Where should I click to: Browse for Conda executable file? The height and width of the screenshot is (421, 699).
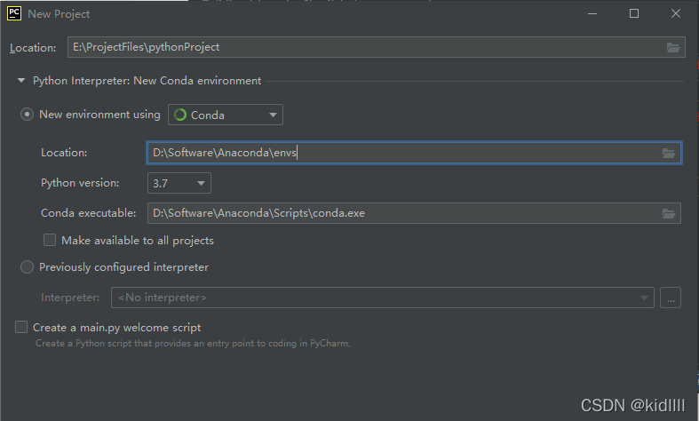coord(669,214)
